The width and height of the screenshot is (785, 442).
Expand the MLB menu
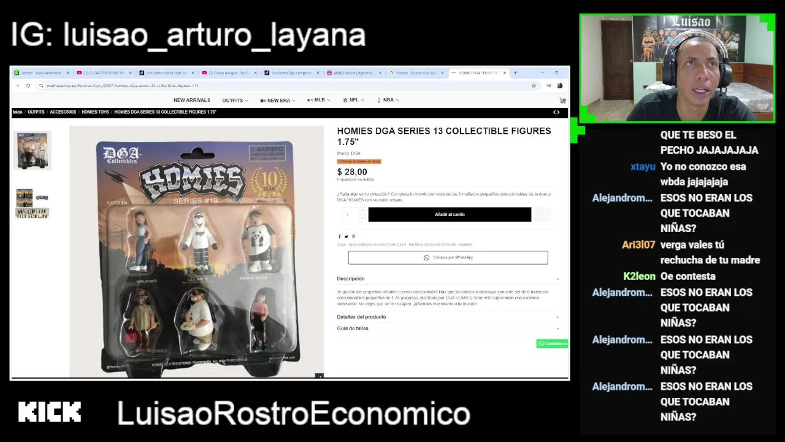319,99
